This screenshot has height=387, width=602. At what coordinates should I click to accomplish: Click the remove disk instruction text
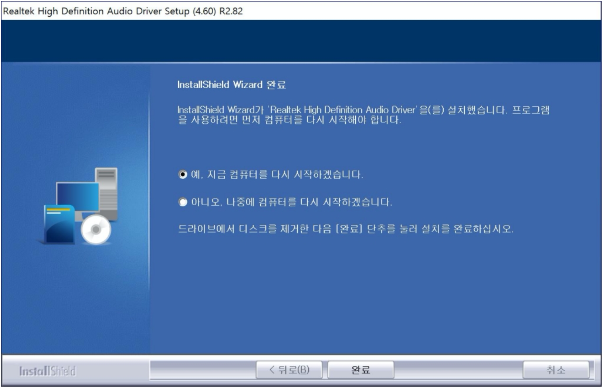(345, 229)
